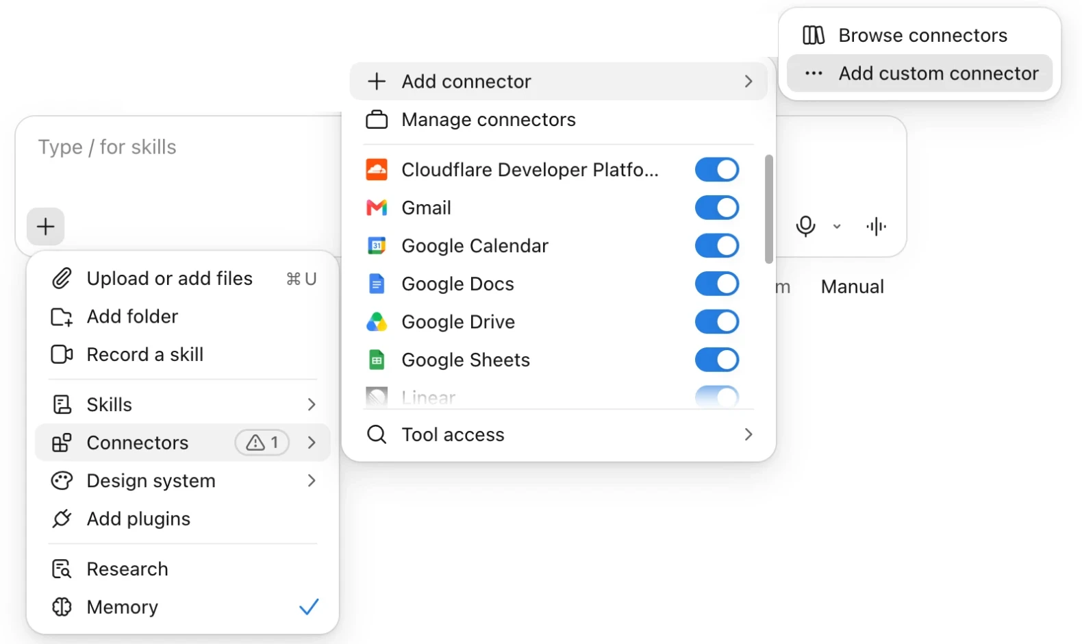Screen dimensions: 1082x644
Task: Toggle the Google Calendar connector
Action: tap(717, 245)
